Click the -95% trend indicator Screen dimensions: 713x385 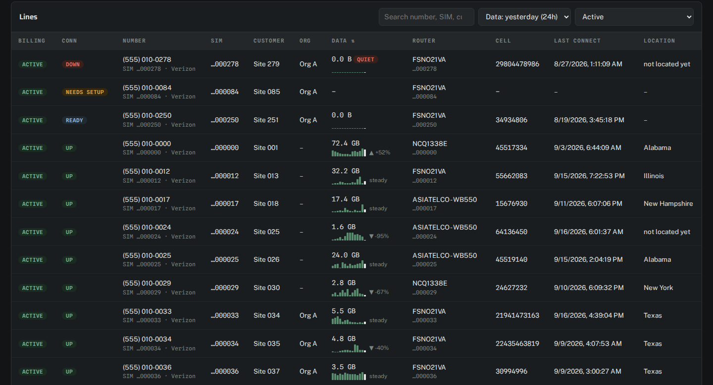[379, 237]
